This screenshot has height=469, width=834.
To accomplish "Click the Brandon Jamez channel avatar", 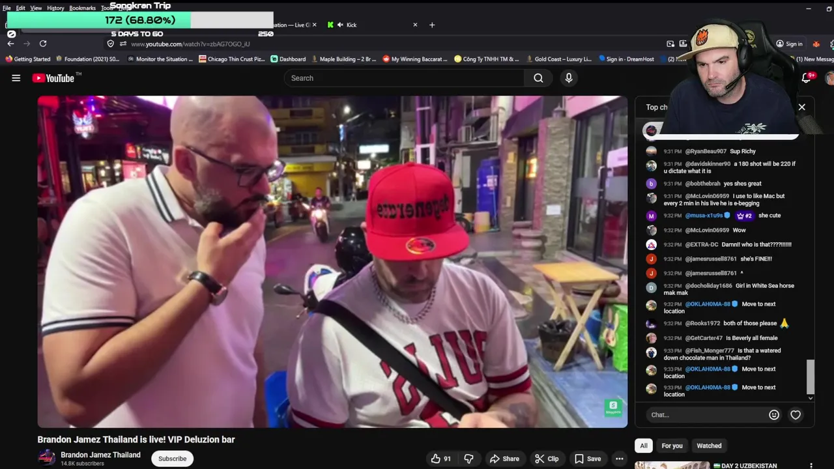I will point(47,459).
